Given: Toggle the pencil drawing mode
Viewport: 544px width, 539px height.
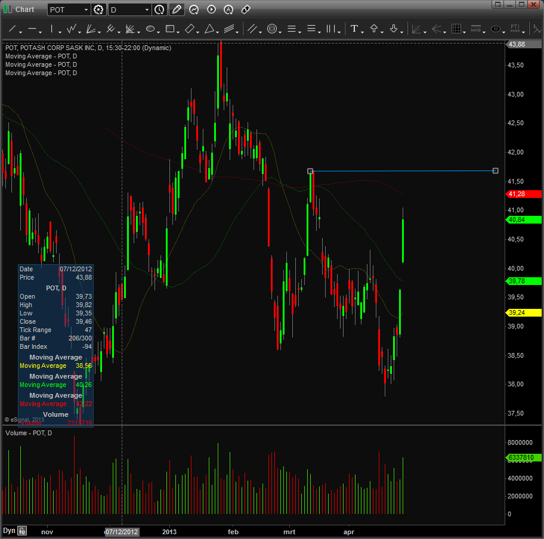Looking at the screenshot, I should coord(177,10).
